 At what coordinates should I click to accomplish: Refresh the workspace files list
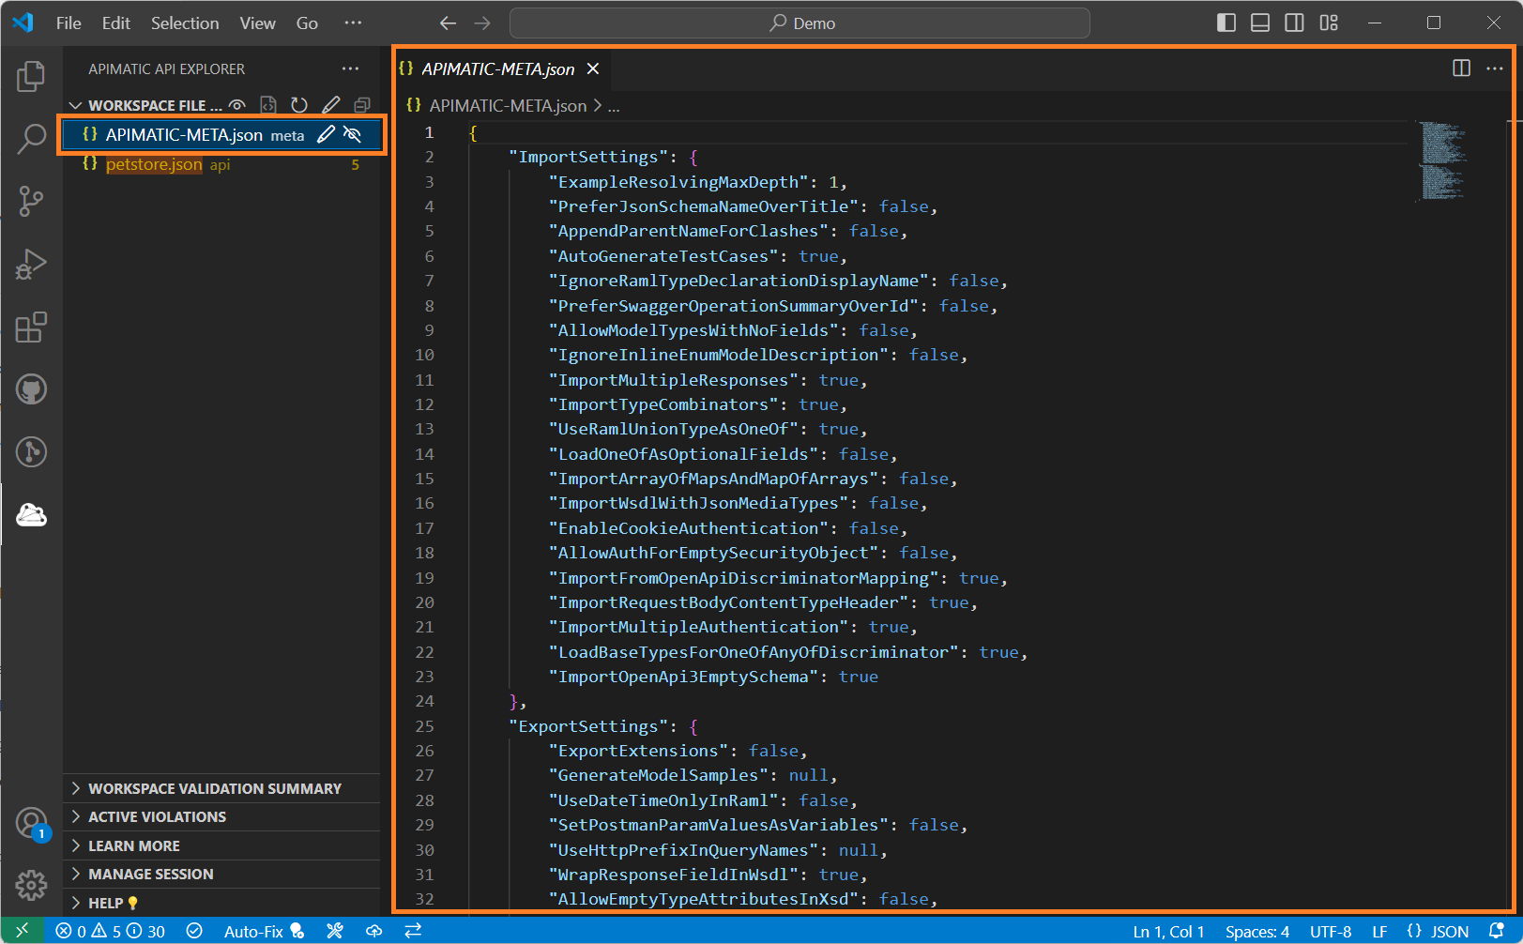click(x=299, y=105)
